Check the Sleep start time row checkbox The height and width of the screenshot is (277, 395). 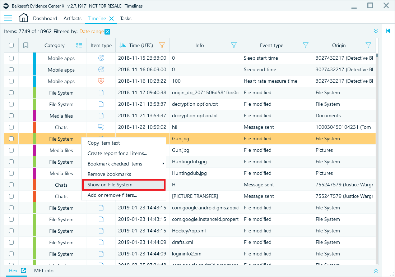tap(11, 58)
